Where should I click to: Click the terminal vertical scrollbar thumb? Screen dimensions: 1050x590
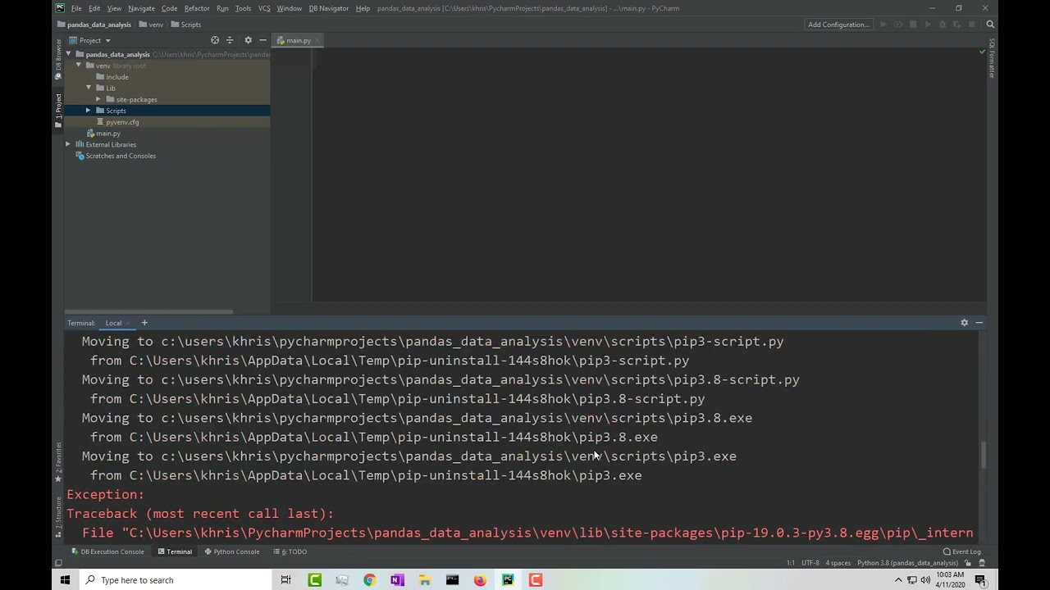(x=983, y=455)
